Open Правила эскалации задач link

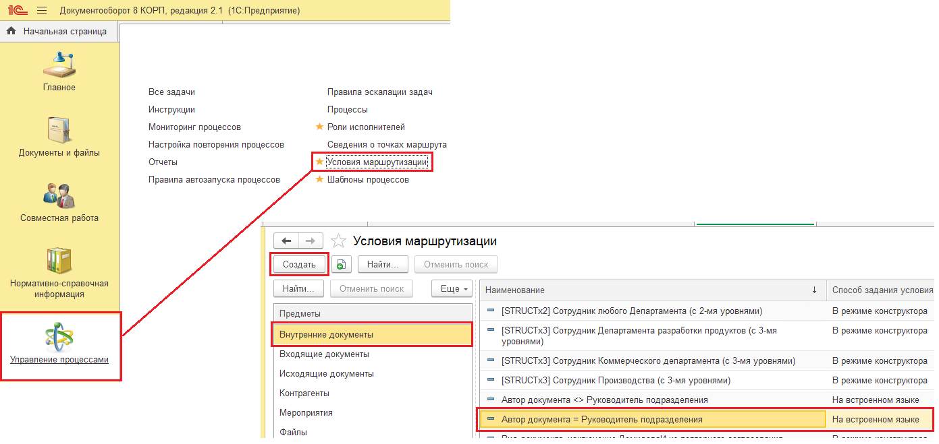tap(380, 92)
